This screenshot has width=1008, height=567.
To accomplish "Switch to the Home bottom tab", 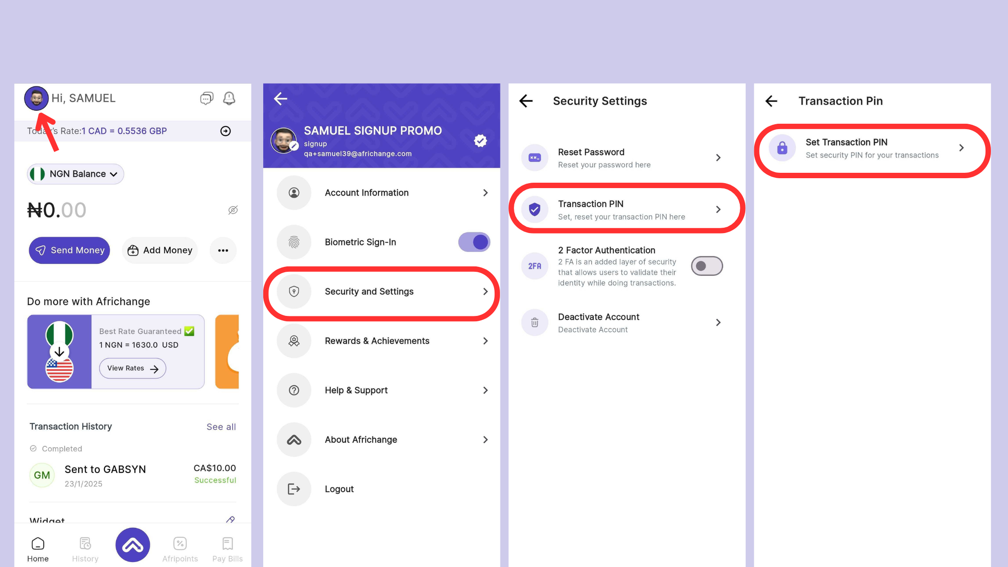I will point(38,549).
